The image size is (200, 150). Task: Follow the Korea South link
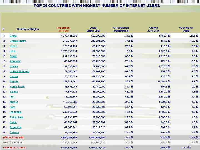(x=17, y=87)
